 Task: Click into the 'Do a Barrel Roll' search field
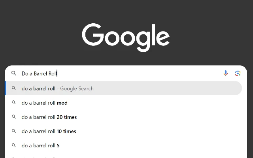point(119,73)
